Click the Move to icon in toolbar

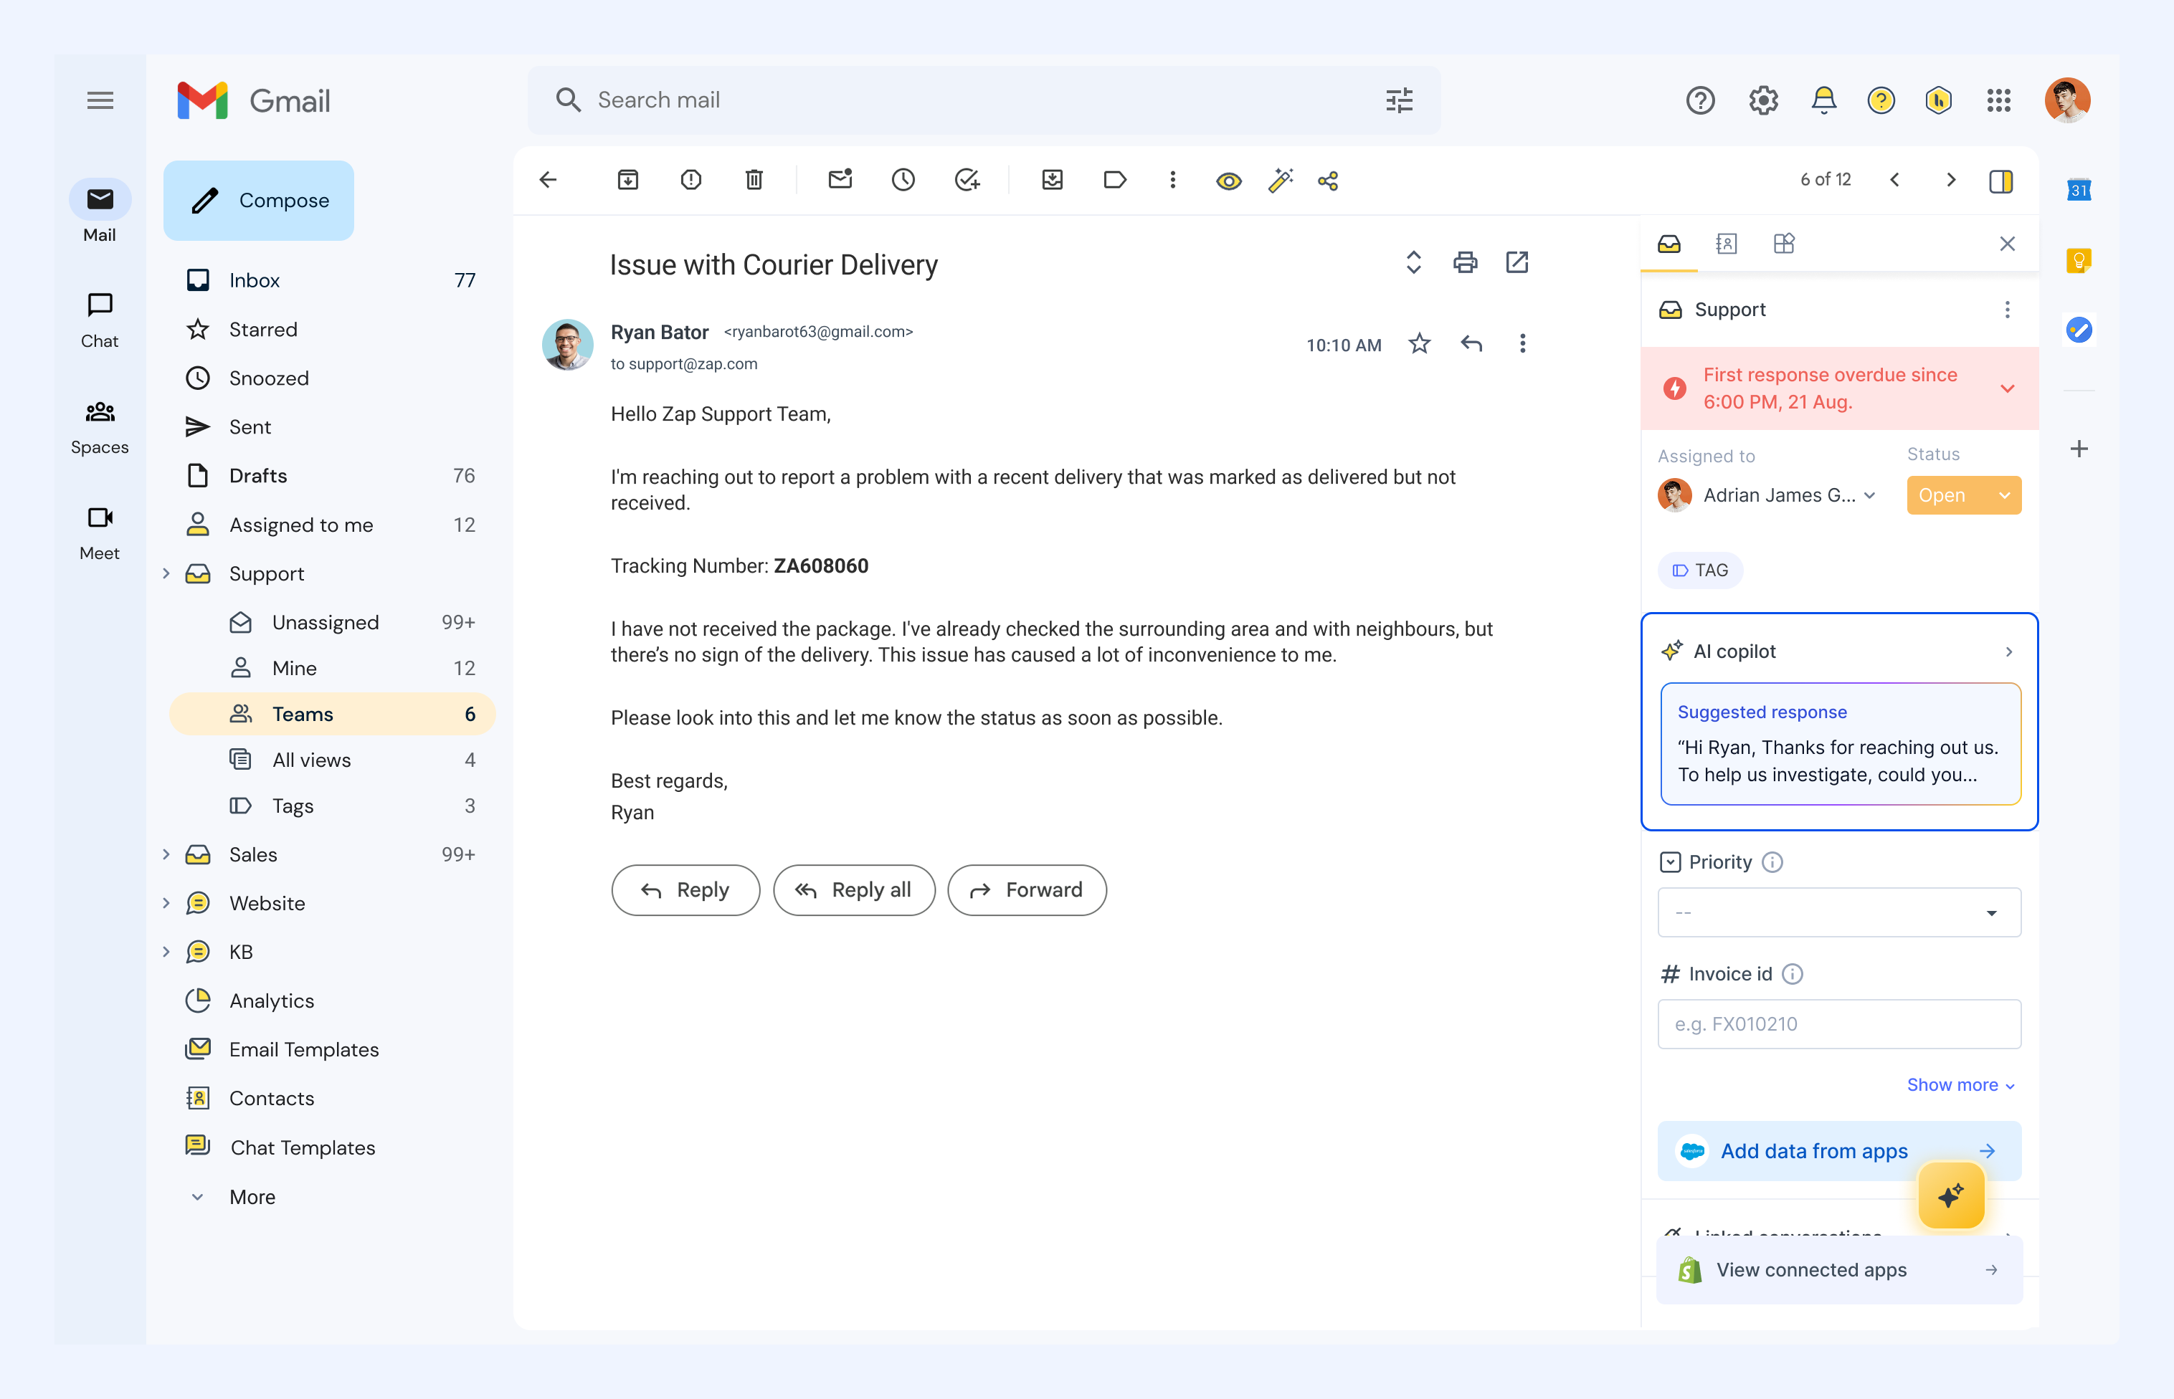(1053, 180)
